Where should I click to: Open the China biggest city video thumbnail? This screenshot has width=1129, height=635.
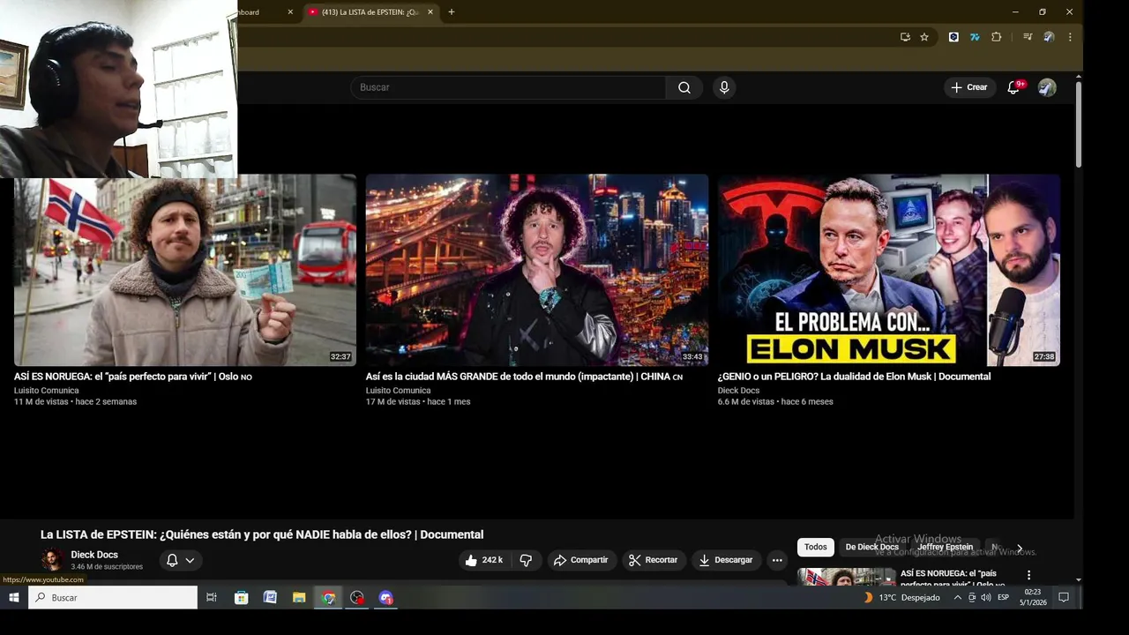(x=537, y=270)
